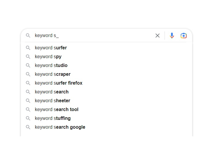Image resolution: width=208 pixels, height=156 pixels.
Task: Click the microphone voice search icon
Action: pyautogui.click(x=172, y=36)
